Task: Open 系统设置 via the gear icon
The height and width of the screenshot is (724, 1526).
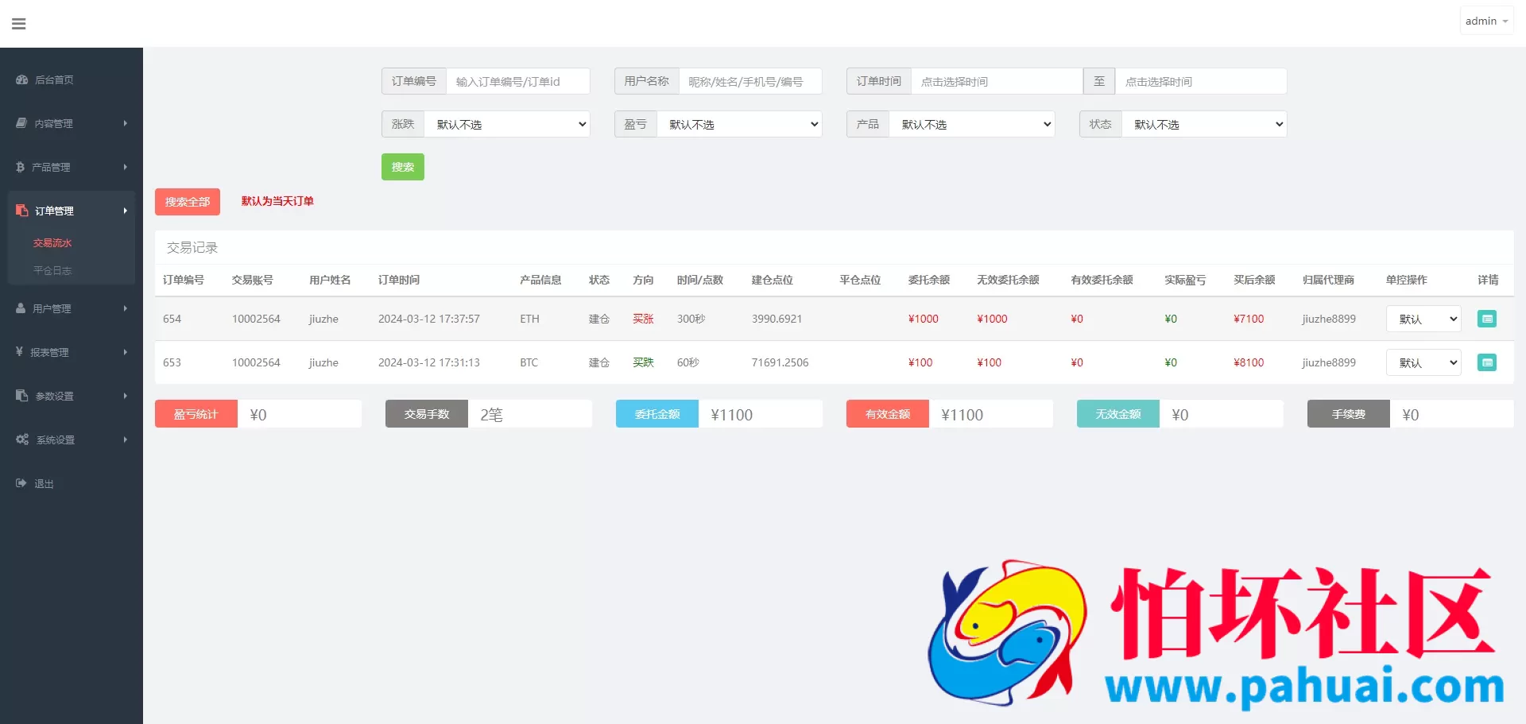Action: pyautogui.click(x=21, y=439)
